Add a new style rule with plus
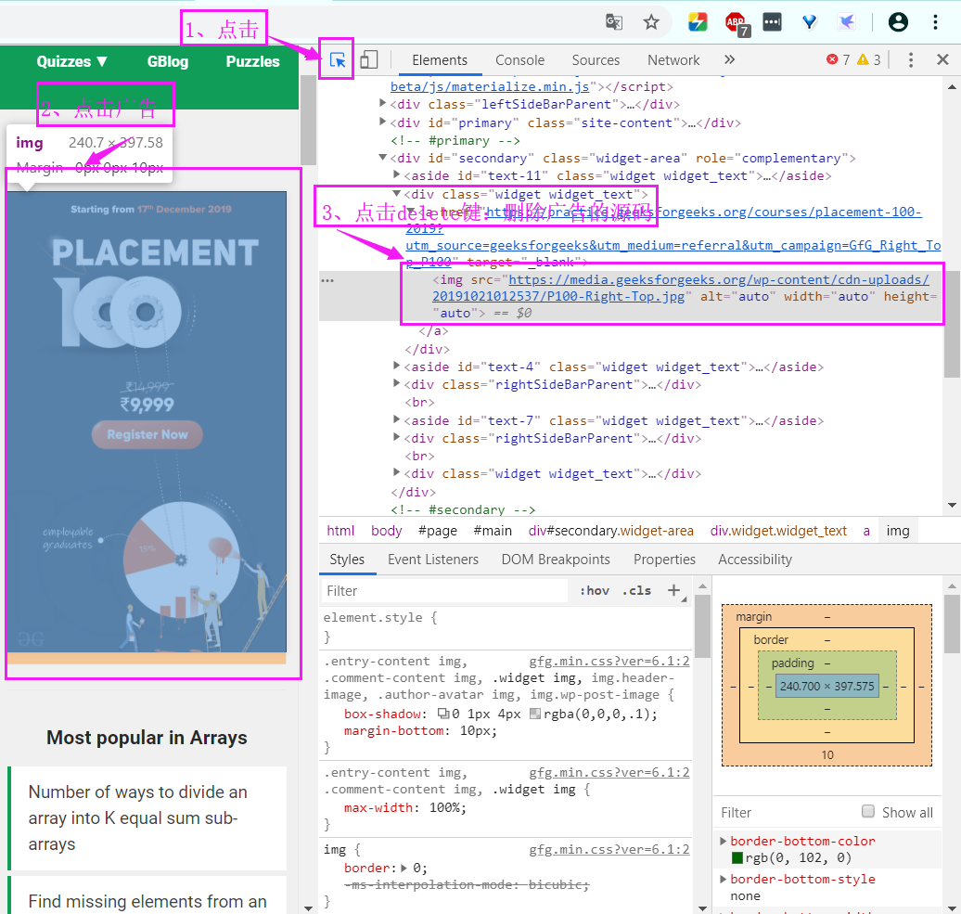Screen dimensions: 961x914 point(674,590)
